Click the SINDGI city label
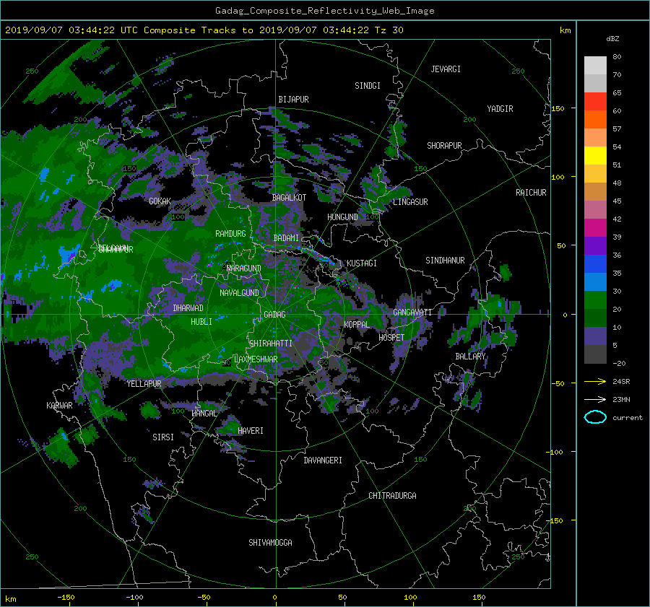Screen dimensions: 650x607 click(x=368, y=86)
